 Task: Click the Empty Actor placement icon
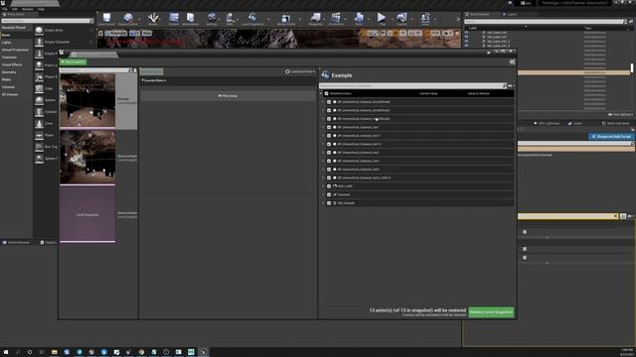(39, 30)
